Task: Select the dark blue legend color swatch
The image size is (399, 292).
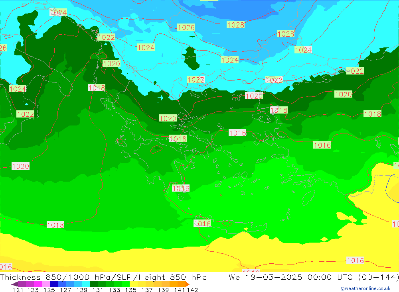Action: [x=54, y=284]
